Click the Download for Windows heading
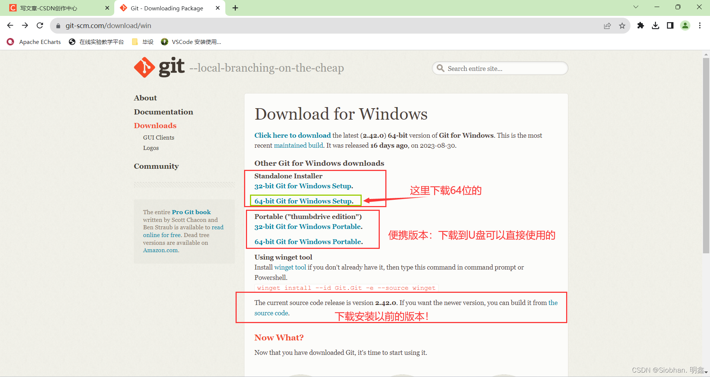This screenshot has height=377, width=710. click(x=341, y=114)
